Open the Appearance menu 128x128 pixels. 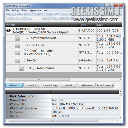tap(35, 10)
